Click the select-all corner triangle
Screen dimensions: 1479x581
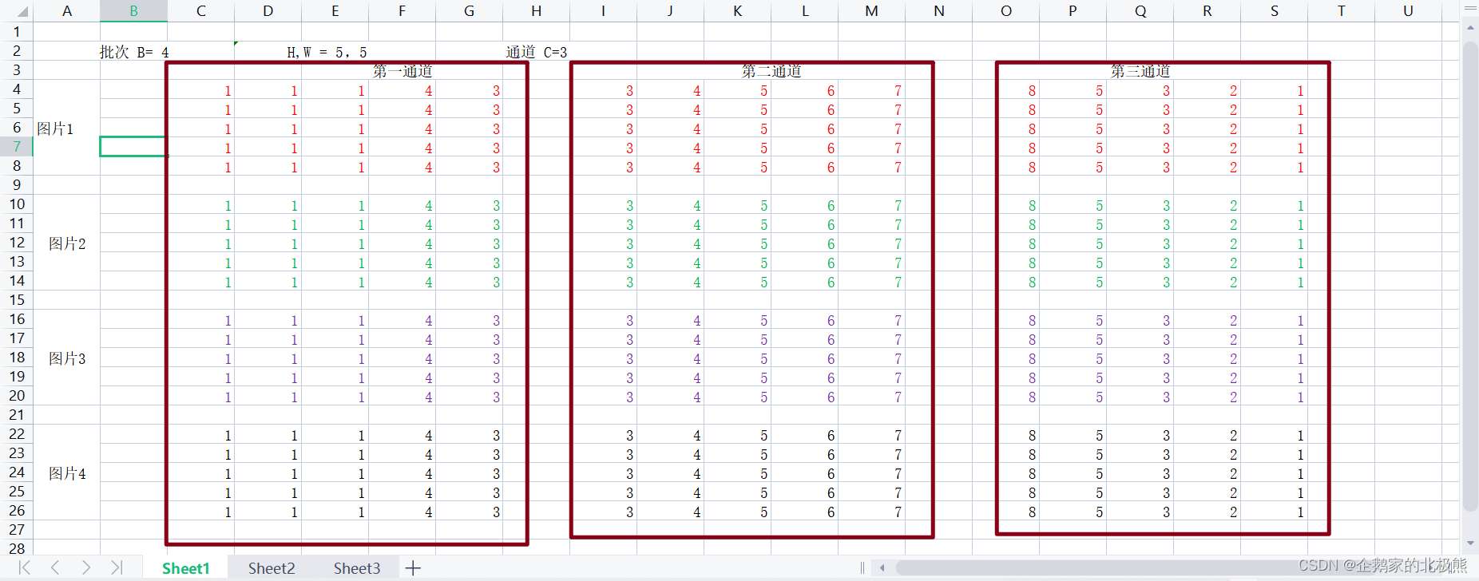pyautogui.click(x=22, y=11)
